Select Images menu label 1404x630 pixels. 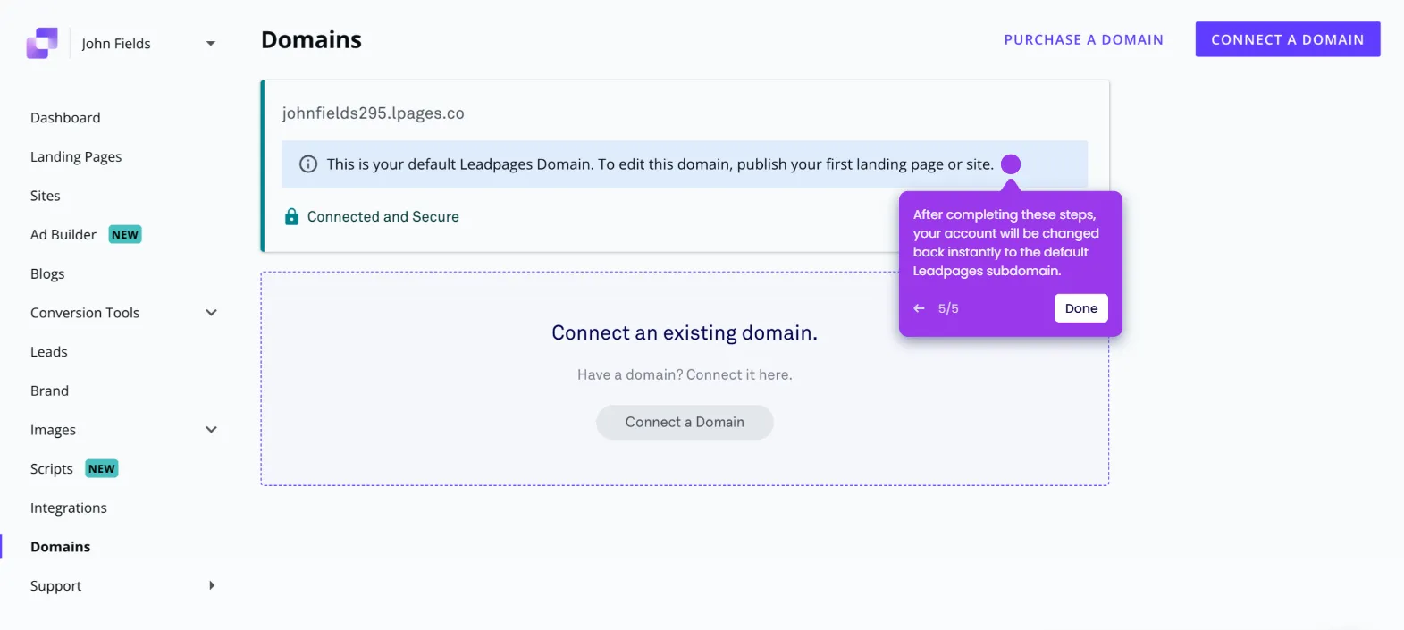53,430
